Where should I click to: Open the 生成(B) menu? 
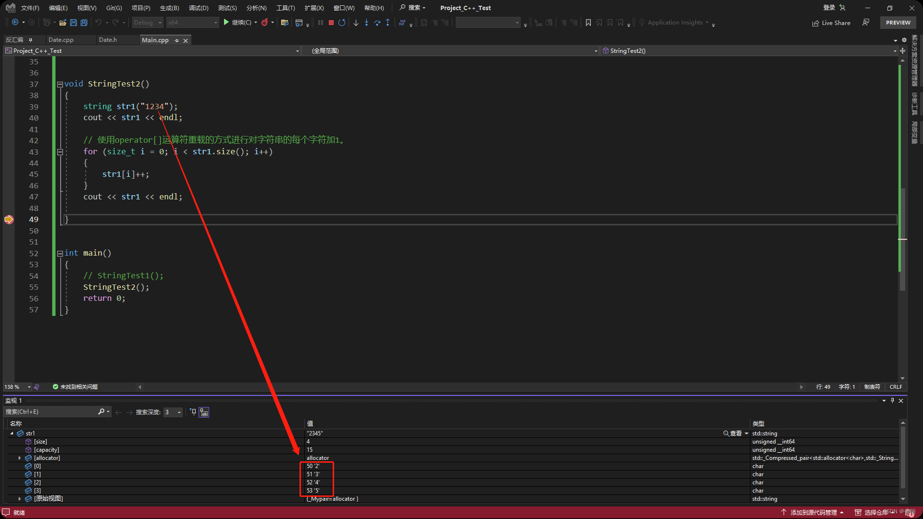pos(169,8)
